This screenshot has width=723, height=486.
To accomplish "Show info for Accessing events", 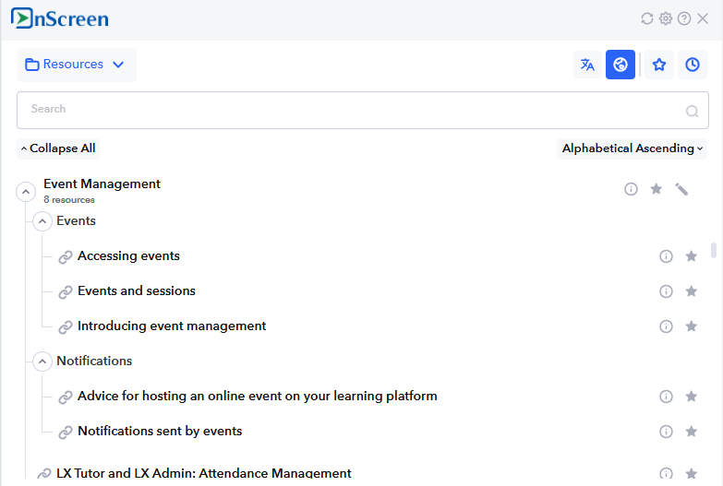I will coord(666,256).
